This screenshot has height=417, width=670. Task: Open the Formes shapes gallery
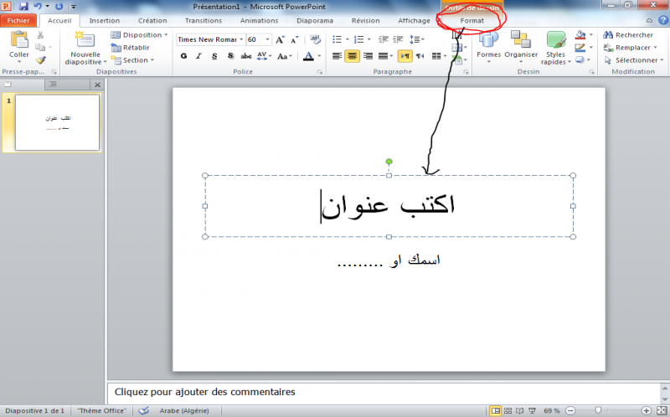tap(488, 45)
